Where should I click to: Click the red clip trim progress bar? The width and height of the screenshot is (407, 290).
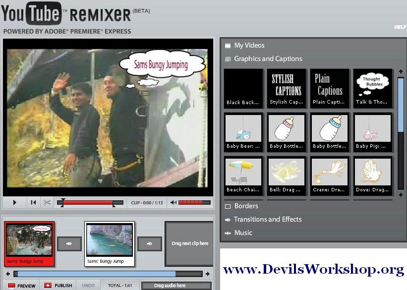88,203
